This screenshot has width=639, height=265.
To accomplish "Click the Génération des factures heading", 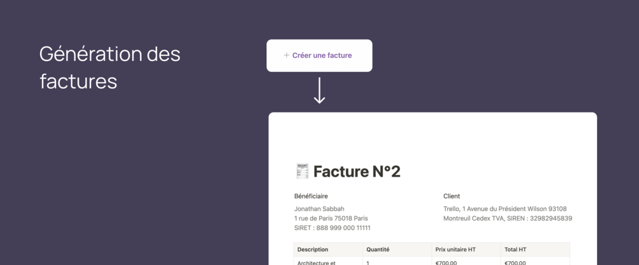I will click(109, 67).
